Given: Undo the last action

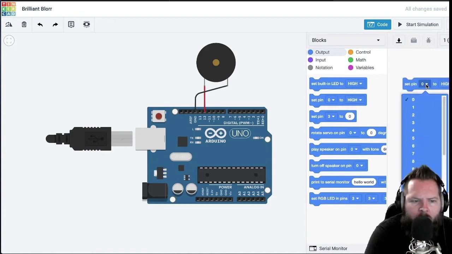Looking at the screenshot, I should pyautogui.click(x=40, y=24).
